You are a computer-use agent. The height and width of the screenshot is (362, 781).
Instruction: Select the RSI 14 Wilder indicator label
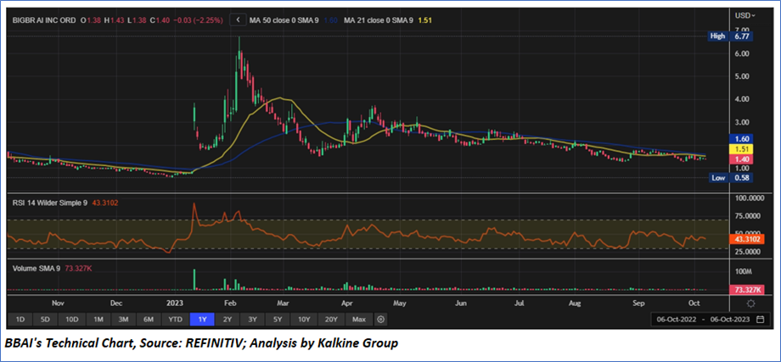tap(47, 203)
